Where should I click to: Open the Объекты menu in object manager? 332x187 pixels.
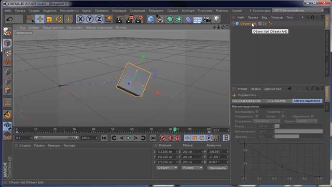coord(276,17)
